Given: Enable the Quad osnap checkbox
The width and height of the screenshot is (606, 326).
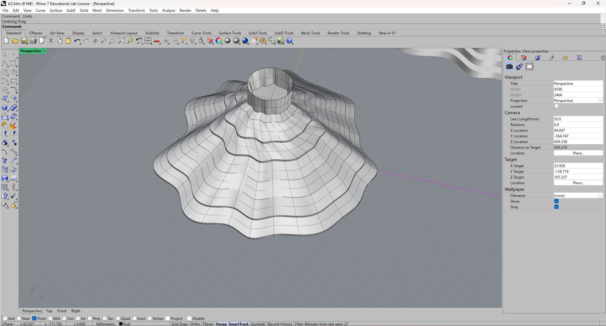Looking at the screenshot, I should (x=118, y=318).
